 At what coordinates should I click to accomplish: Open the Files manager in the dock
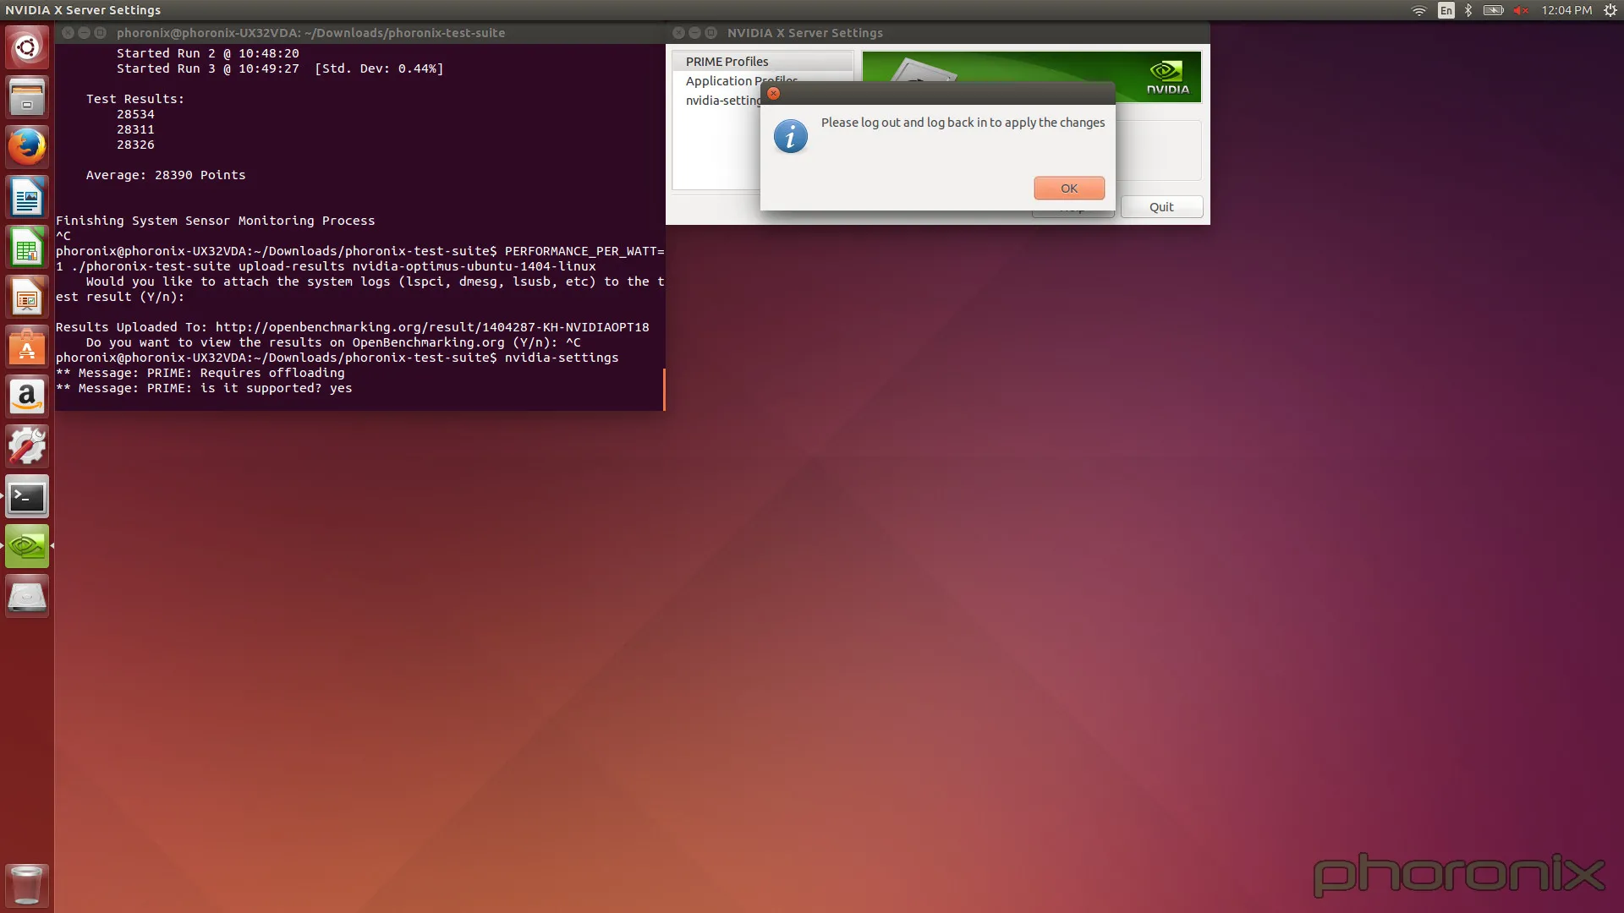[27, 97]
